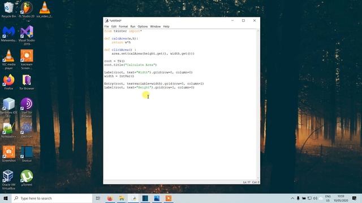Click the taskbar search box
This screenshot has height=203, width=362.
click(x=52, y=198)
